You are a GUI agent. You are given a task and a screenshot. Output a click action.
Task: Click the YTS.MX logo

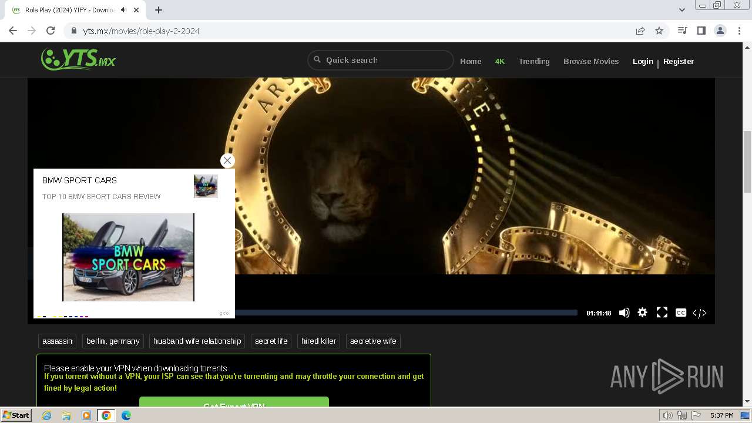pos(78,59)
